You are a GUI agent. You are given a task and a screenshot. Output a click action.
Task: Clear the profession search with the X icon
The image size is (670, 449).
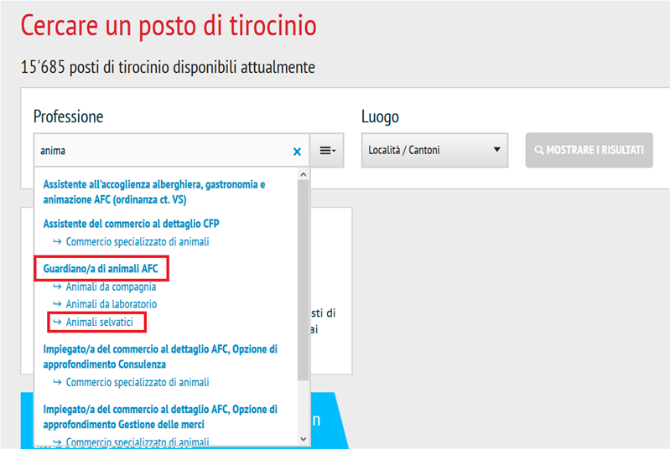click(297, 152)
